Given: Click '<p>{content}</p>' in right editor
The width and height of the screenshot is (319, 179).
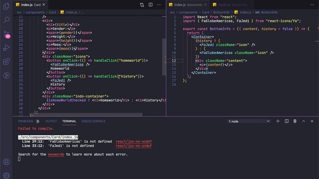Looking at the screenshot, I should point(216,65).
